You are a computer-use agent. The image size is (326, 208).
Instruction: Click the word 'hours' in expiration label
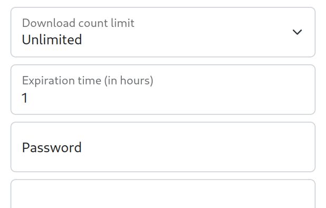click(135, 80)
